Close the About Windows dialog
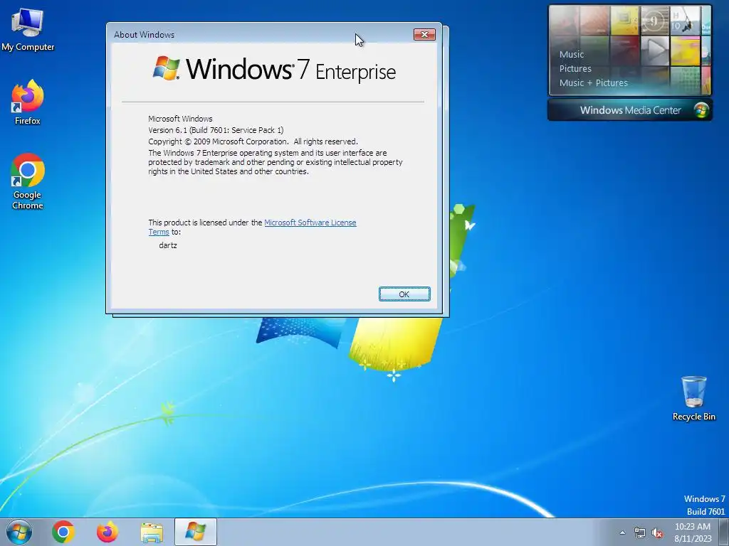The image size is (729, 546). (x=424, y=34)
